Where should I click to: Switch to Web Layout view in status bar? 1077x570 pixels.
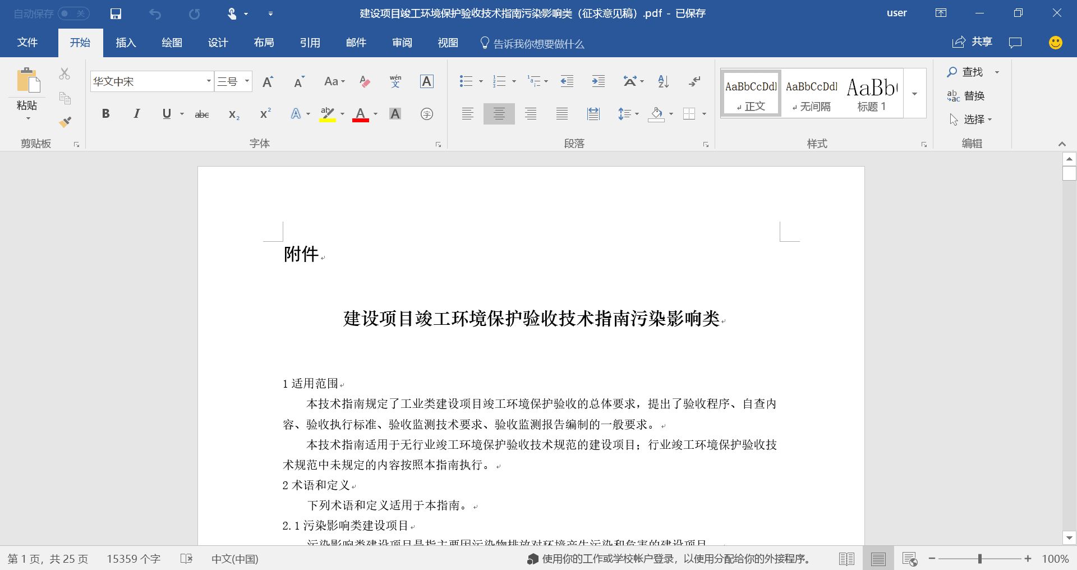tap(909, 559)
